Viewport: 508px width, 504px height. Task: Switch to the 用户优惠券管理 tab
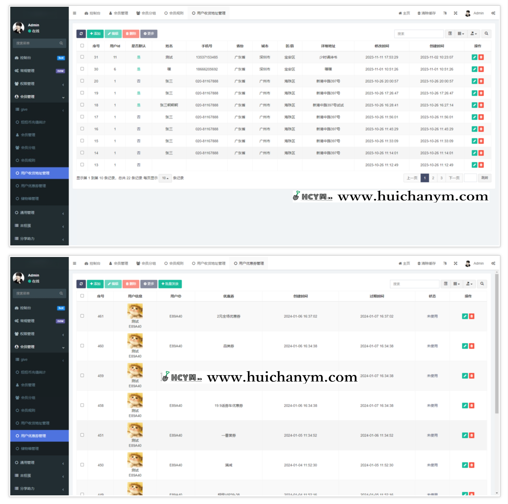249,263
